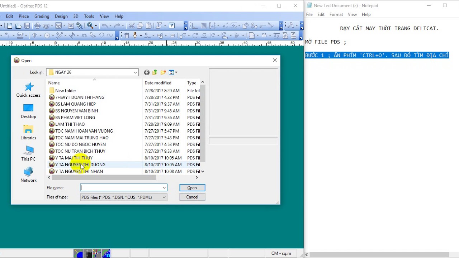The width and height of the screenshot is (459, 258).
Task: Open the Look in dropdown showing NGAY 26
Action: 136,72
